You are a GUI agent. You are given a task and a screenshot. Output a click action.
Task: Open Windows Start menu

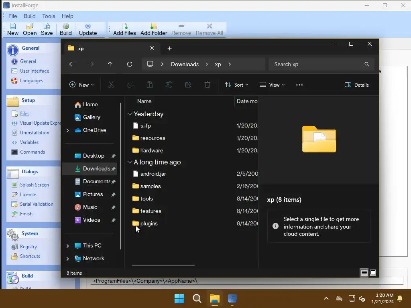coord(179,298)
